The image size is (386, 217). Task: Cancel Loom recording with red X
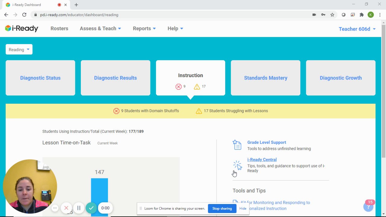click(x=66, y=208)
